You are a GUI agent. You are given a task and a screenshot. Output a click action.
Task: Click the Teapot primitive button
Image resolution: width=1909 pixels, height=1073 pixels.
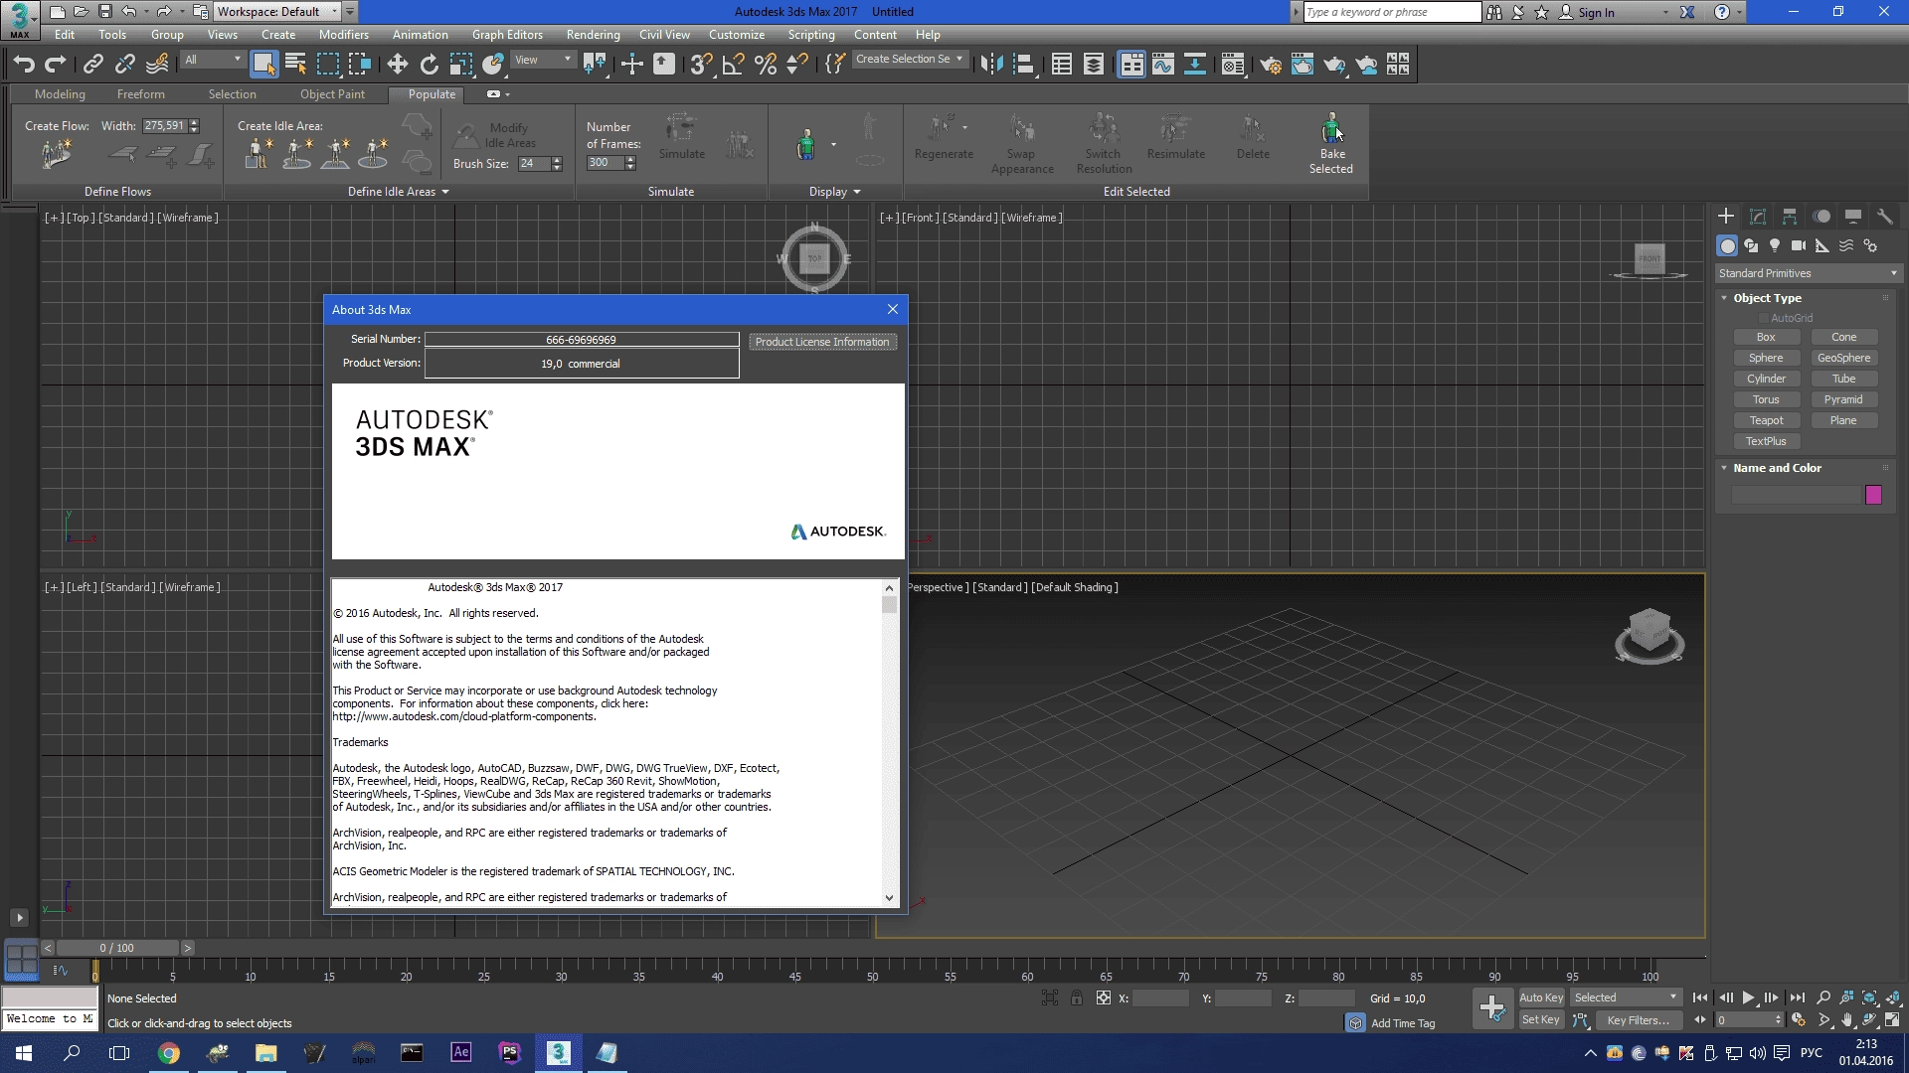[1766, 421]
